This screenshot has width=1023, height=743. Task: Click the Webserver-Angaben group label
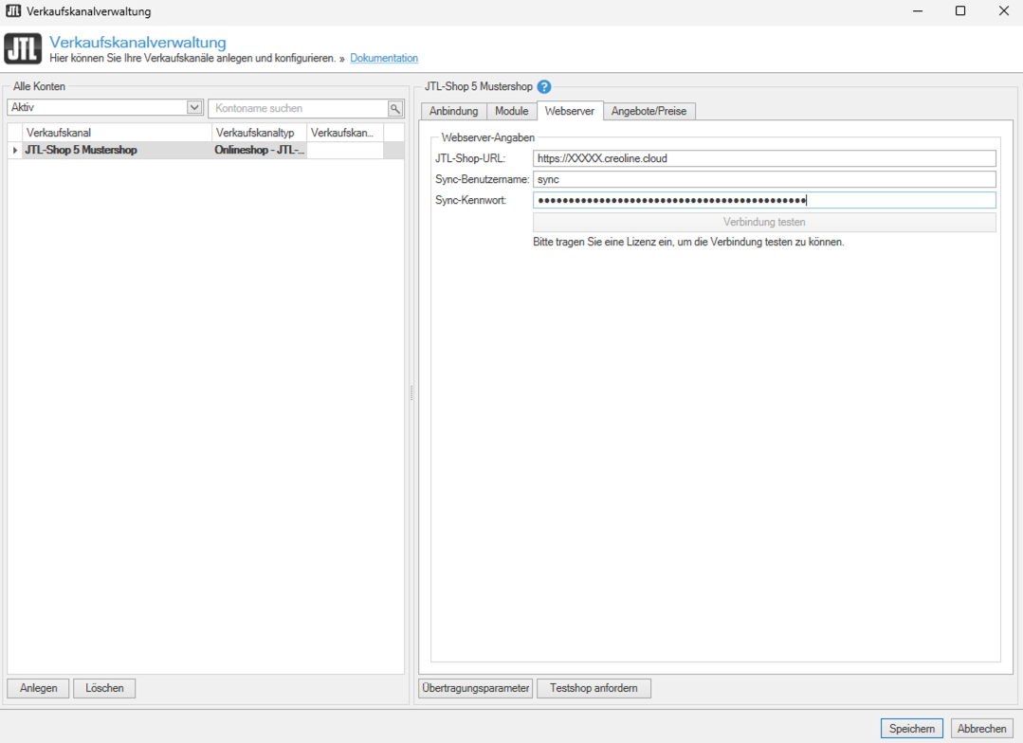tap(488, 137)
